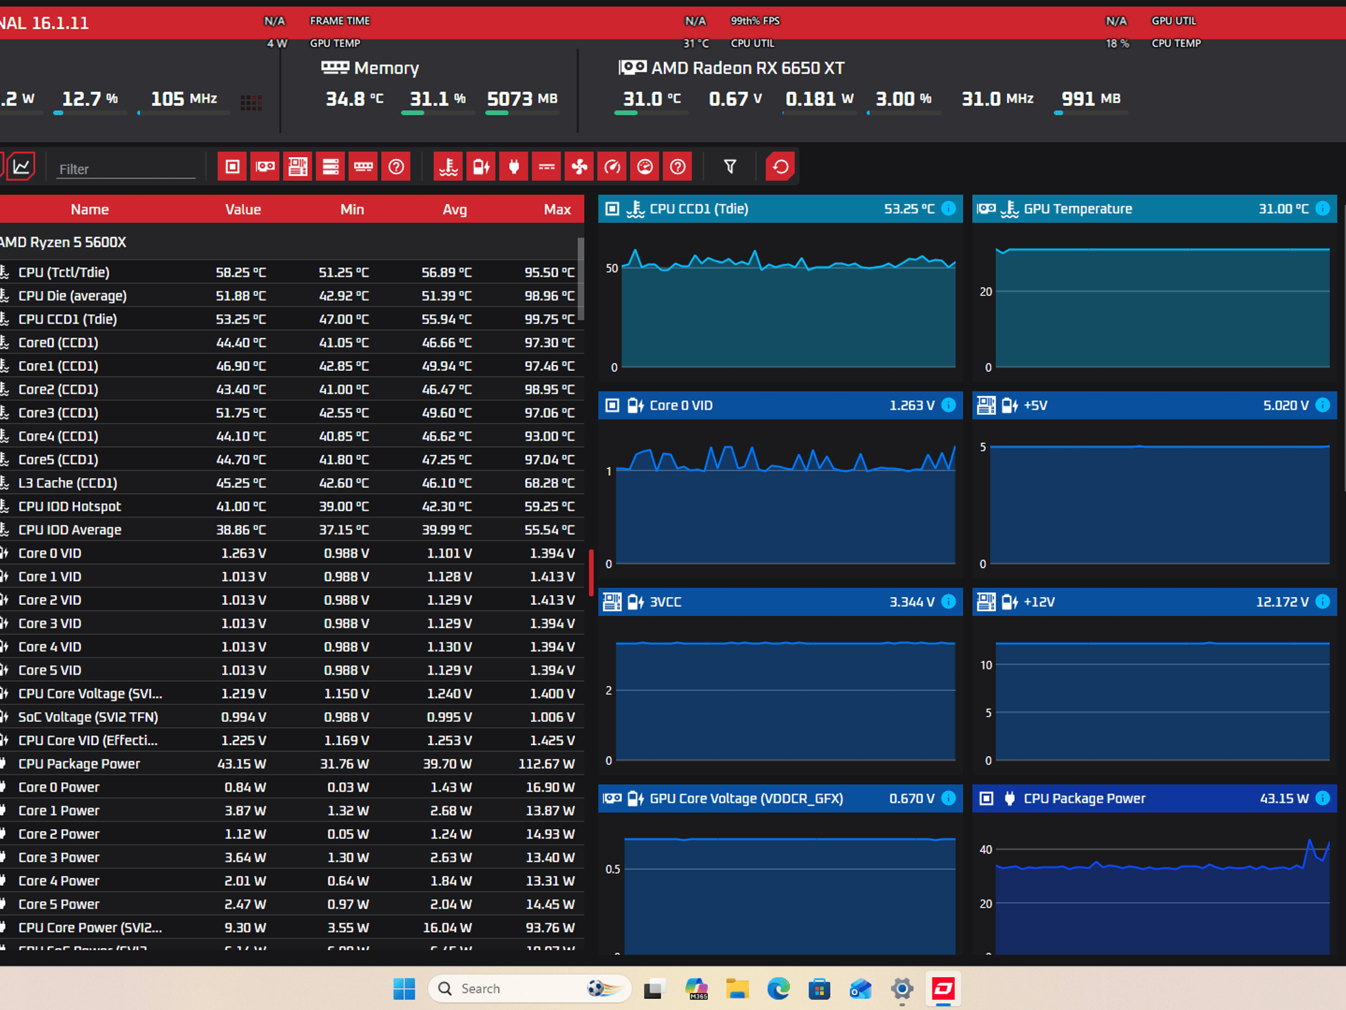Sort the table by the Avg column
Viewport: 1346px width, 1010px height.
click(x=455, y=209)
